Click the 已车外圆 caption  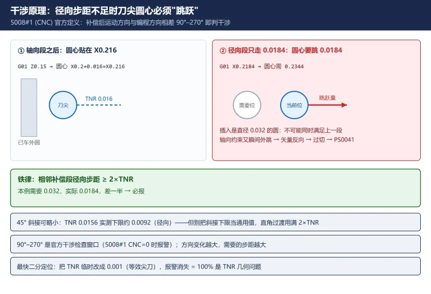(x=29, y=142)
